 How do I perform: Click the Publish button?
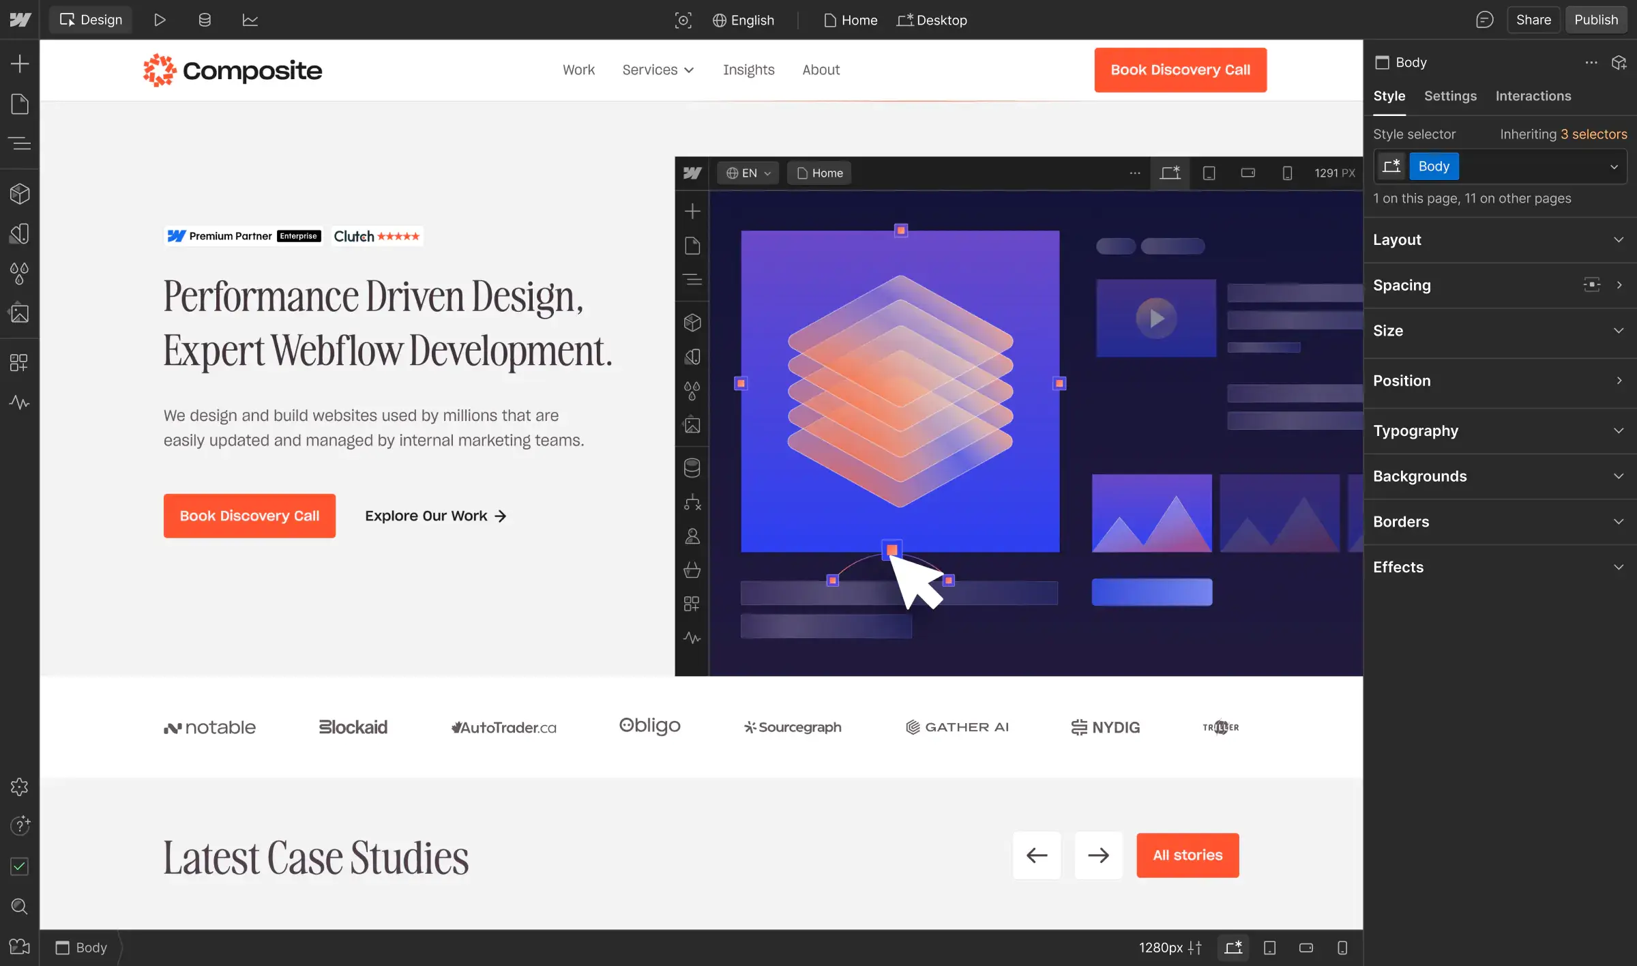(x=1595, y=20)
